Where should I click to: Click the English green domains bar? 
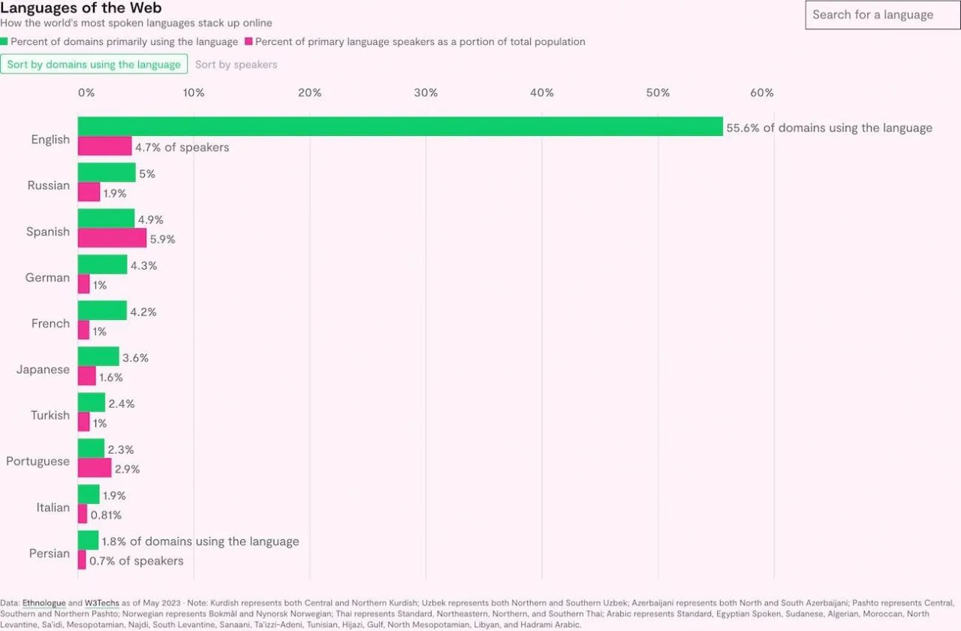399,127
